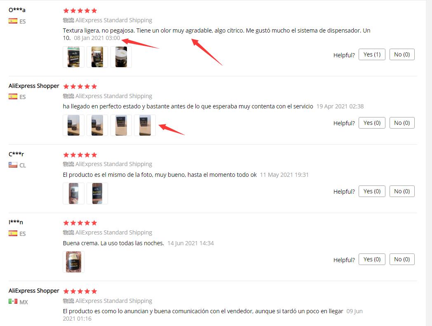
Task: Click No (0) on O***a's review
Action: click(401, 54)
